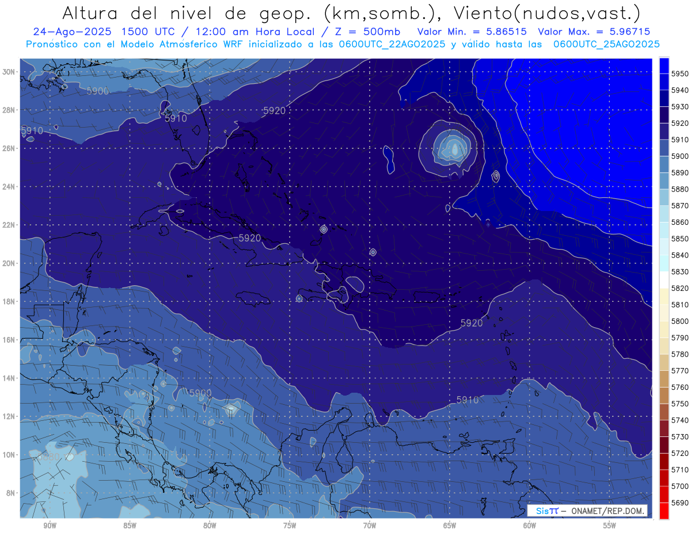The width and height of the screenshot is (691, 533).
Task: Click the '5780' color bar label
Action: point(679,354)
